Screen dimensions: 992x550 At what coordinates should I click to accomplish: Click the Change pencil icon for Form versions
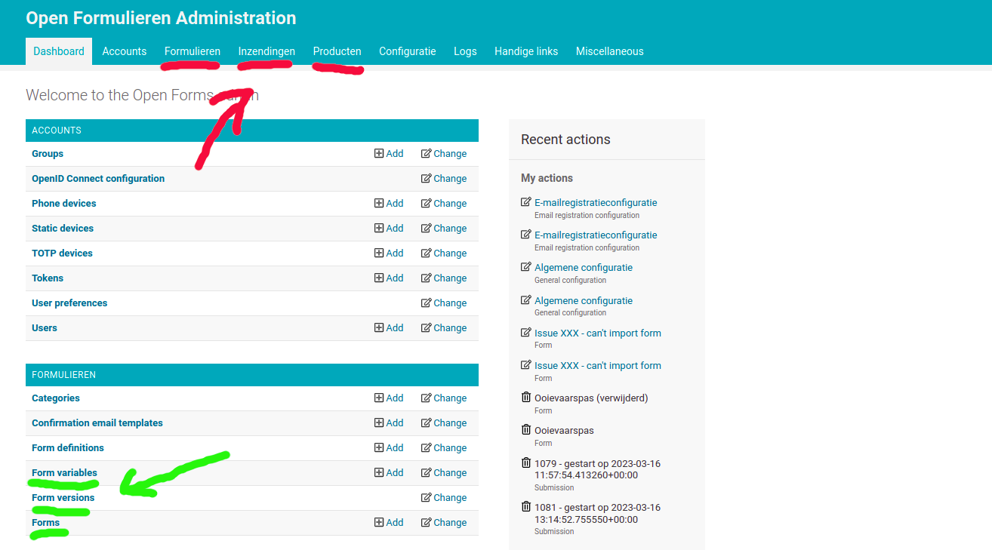427,497
